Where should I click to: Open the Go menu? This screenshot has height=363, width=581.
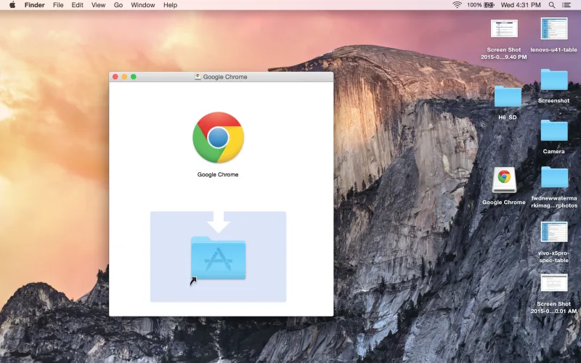pos(118,5)
